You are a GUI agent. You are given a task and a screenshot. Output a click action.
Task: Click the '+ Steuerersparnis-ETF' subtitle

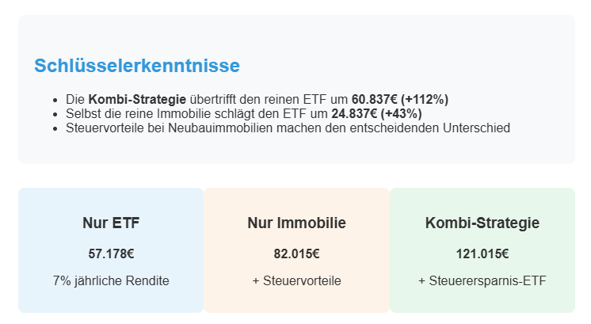click(x=482, y=280)
